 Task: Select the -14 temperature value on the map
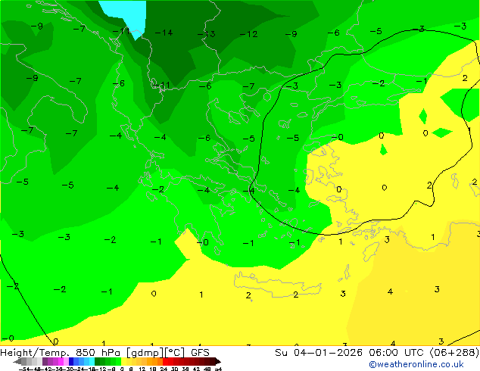coord(164,33)
